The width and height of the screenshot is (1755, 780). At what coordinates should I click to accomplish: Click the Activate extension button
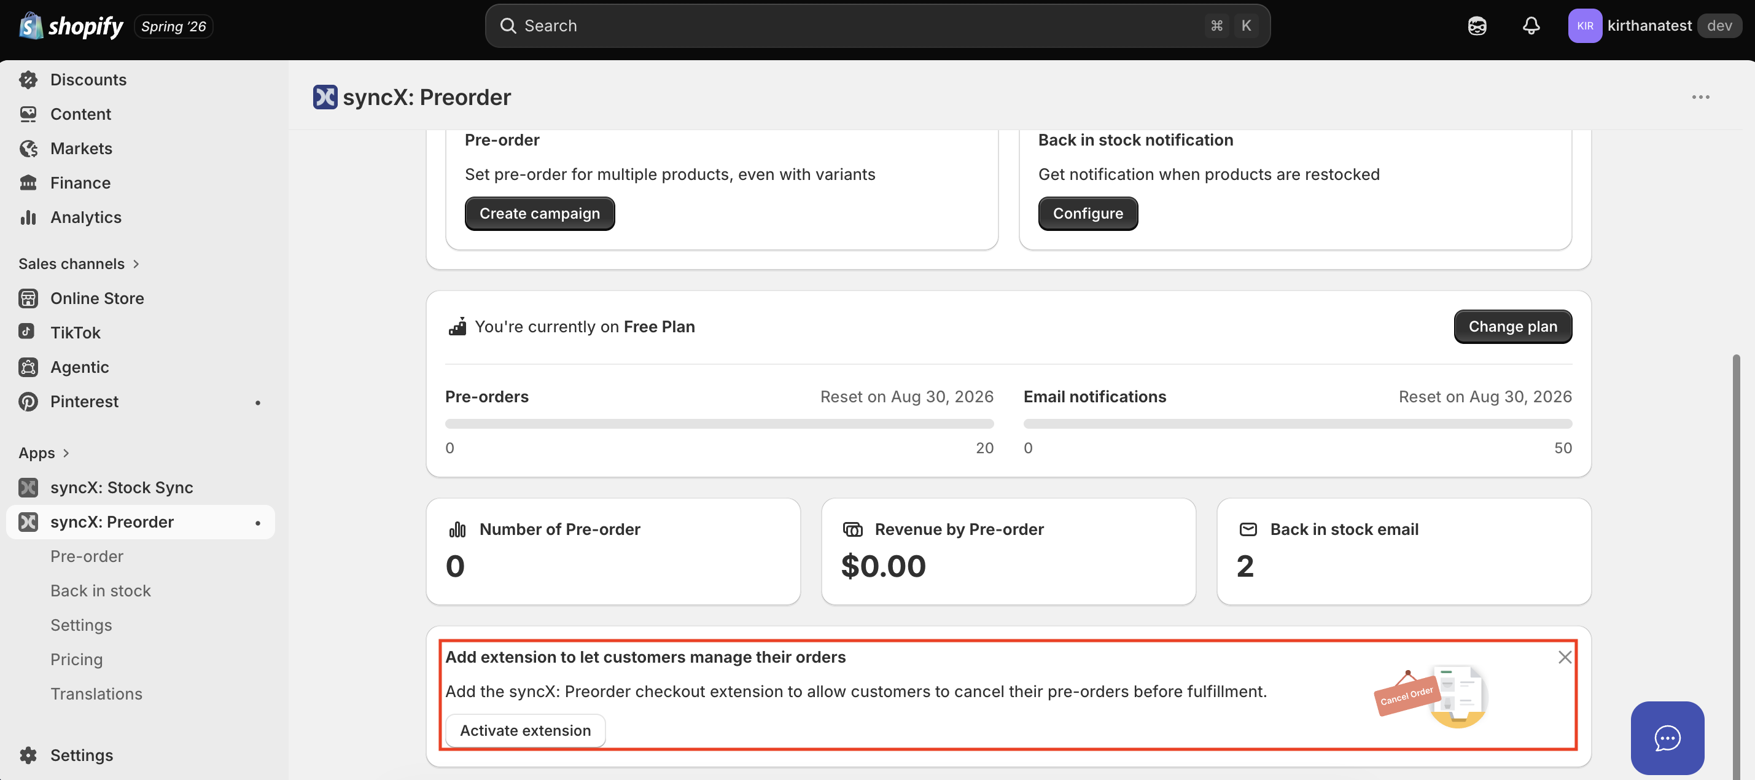coord(525,730)
